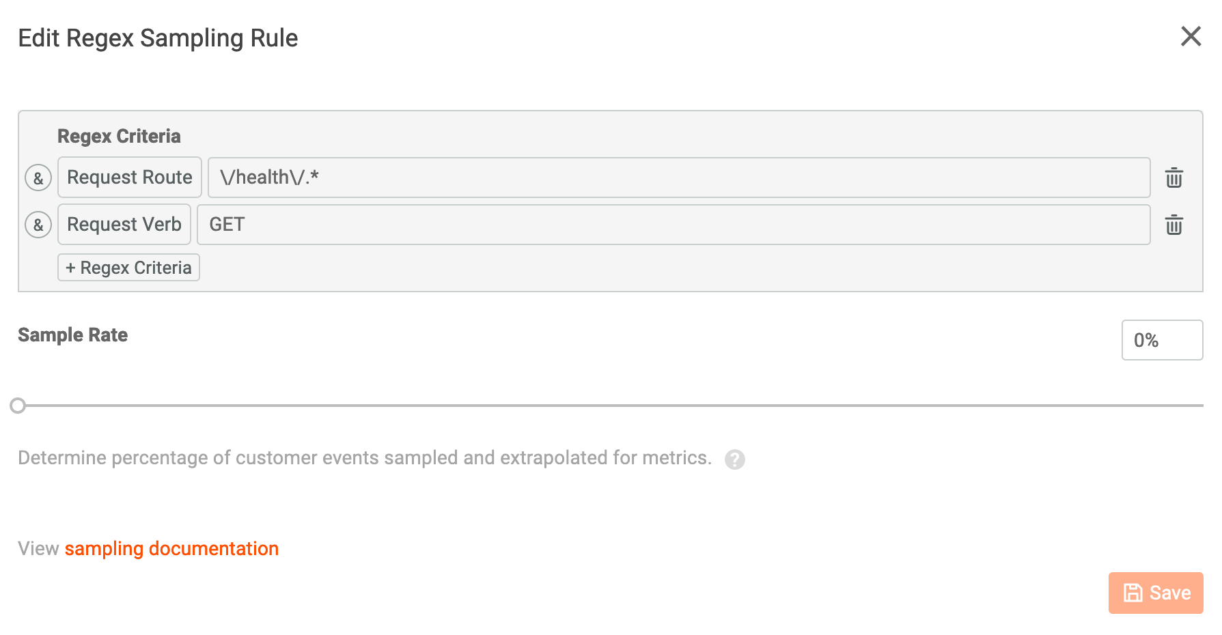Click the Sample Rate section label
The height and width of the screenshot is (635, 1222).
tap(72, 335)
